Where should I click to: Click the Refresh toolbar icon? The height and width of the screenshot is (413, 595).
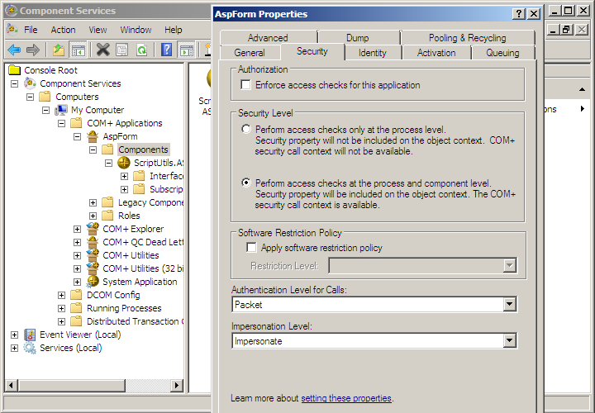point(142,50)
